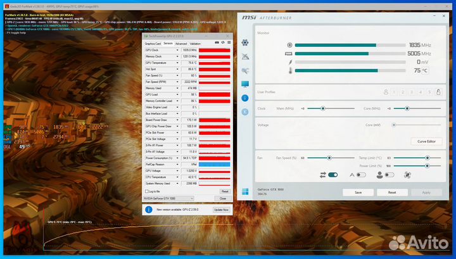This screenshot has height=259, width=456.
Task: Click the Mem (MHz) clock slider handle
Action: coord(323,108)
